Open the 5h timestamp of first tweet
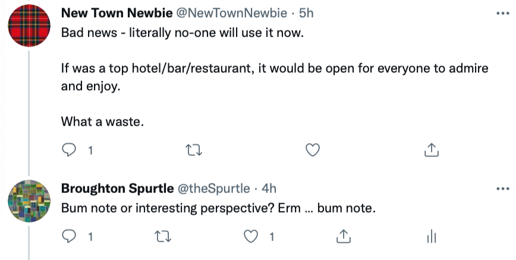Viewport: 516px width, 260px height. [306, 13]
